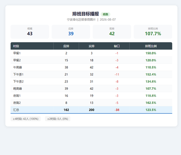Screen dimensions: 181x155
Task: Click the 缺口 value -1 for 早餐1
Action: click(117, 53)
